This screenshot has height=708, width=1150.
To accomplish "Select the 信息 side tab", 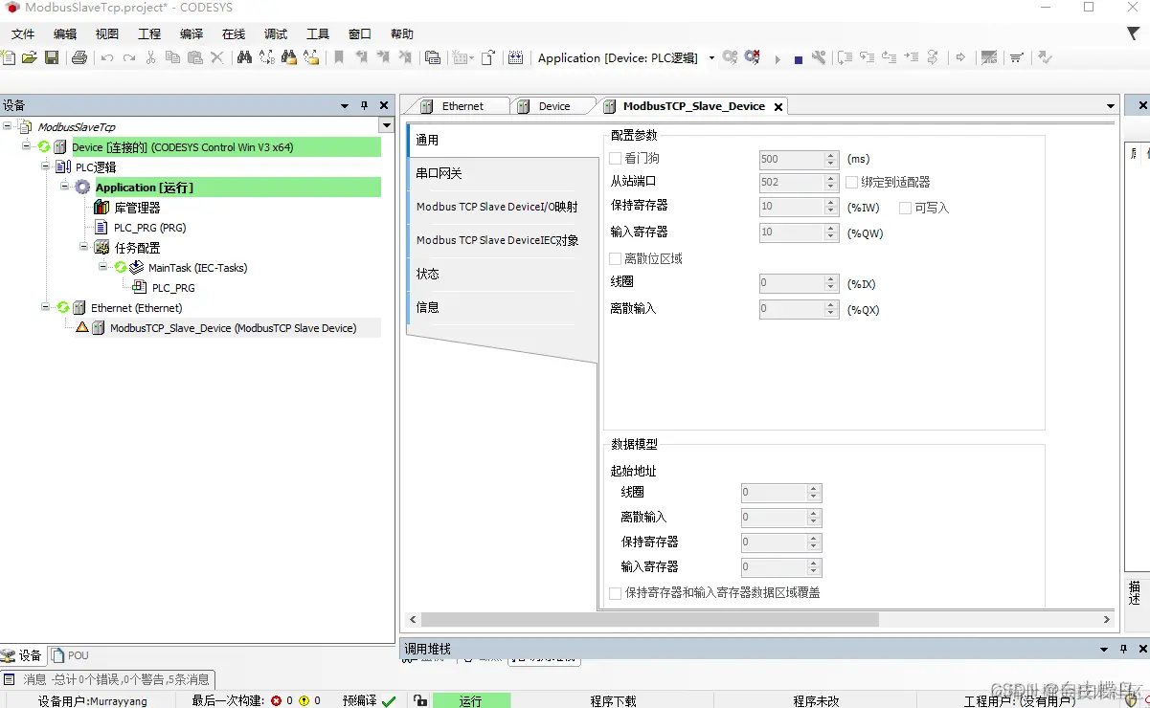I will (503, 307).
